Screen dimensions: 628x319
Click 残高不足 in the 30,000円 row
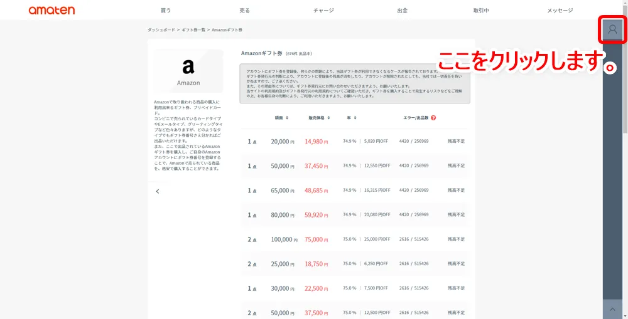(456, 288)
